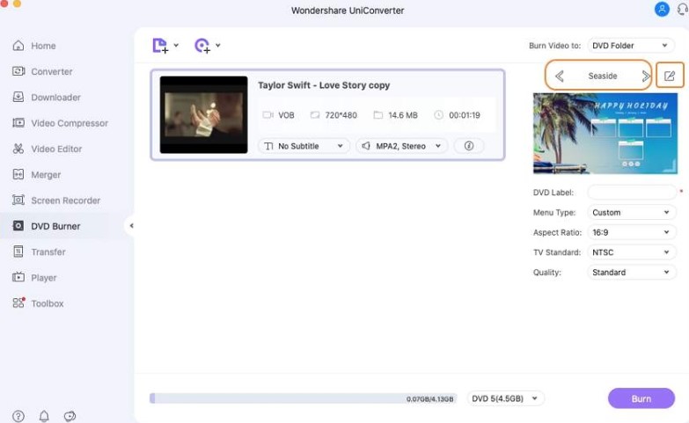Open the No Subtitle dropdown
The width and height of the screenshot is (689, 423).
tap(304, 146)
